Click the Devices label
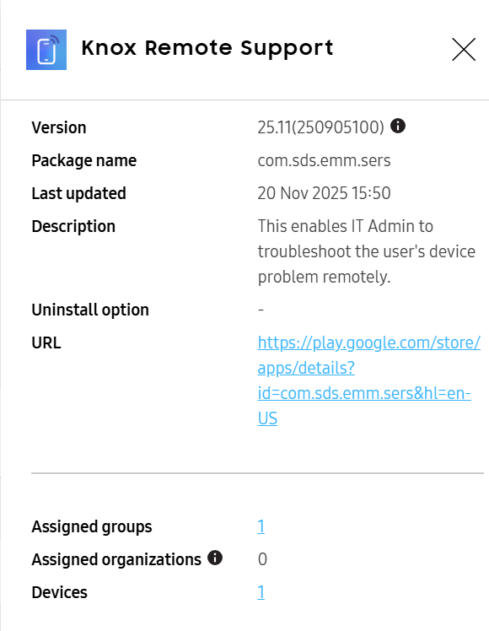 [60, 592]
